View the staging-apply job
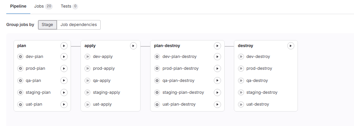 click(106, 92)
